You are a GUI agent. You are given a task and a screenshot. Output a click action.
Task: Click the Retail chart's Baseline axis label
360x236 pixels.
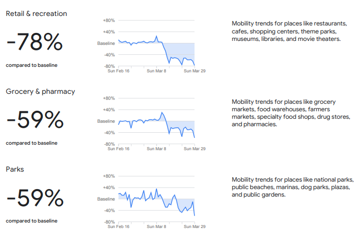[x=106, y=43]
